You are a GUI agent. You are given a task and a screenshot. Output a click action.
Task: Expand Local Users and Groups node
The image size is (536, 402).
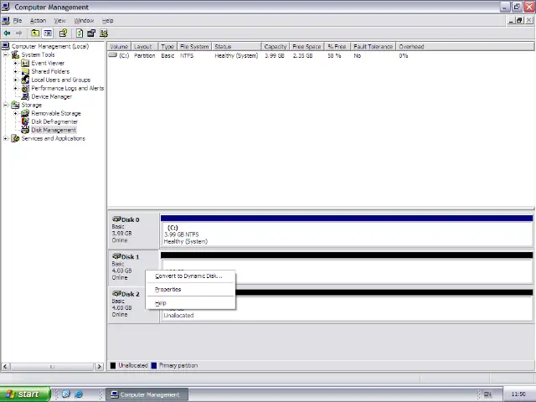[x=15, y=80]
